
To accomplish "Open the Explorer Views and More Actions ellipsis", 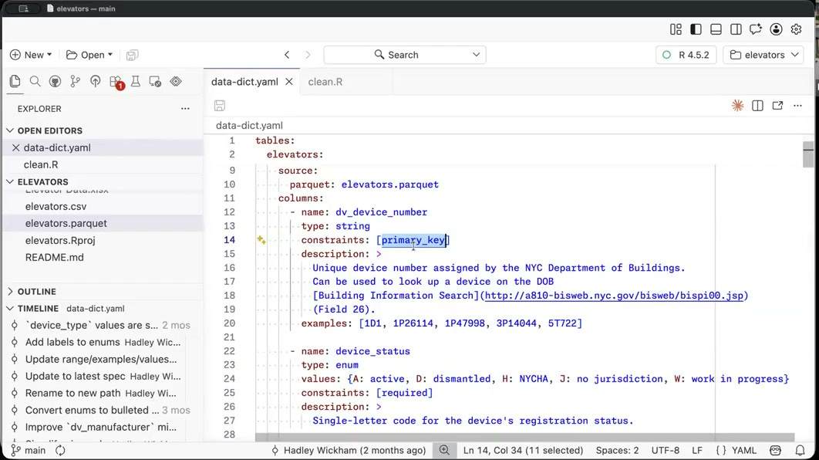I will point(185,109).
